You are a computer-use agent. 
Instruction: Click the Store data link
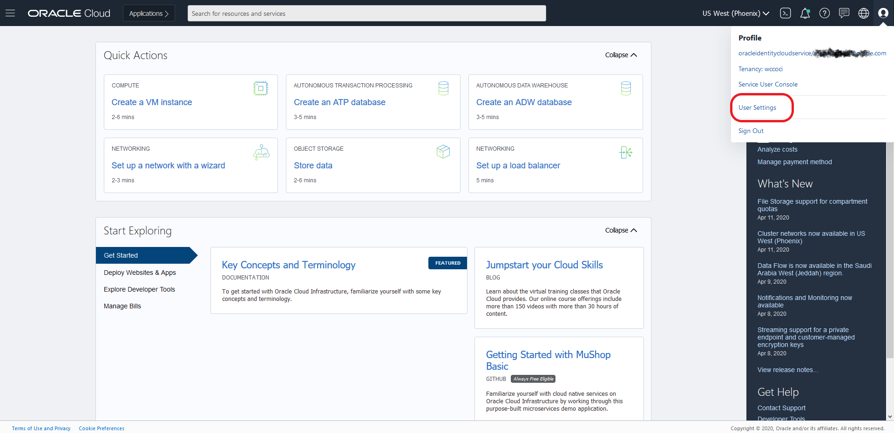point(313,166)
